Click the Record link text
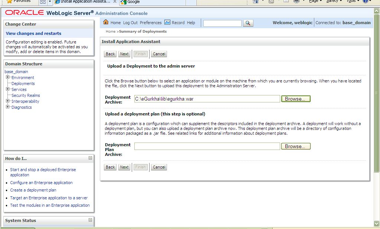380x229 pixels. pyautogui.click(x=178, y=23)
